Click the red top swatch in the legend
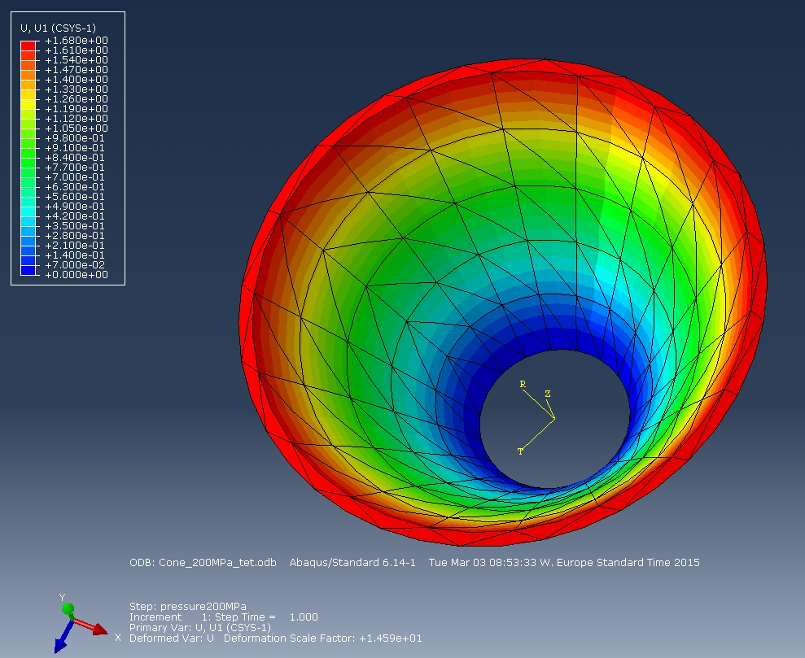This screenshot has width=805, height=658. (28, 46)
